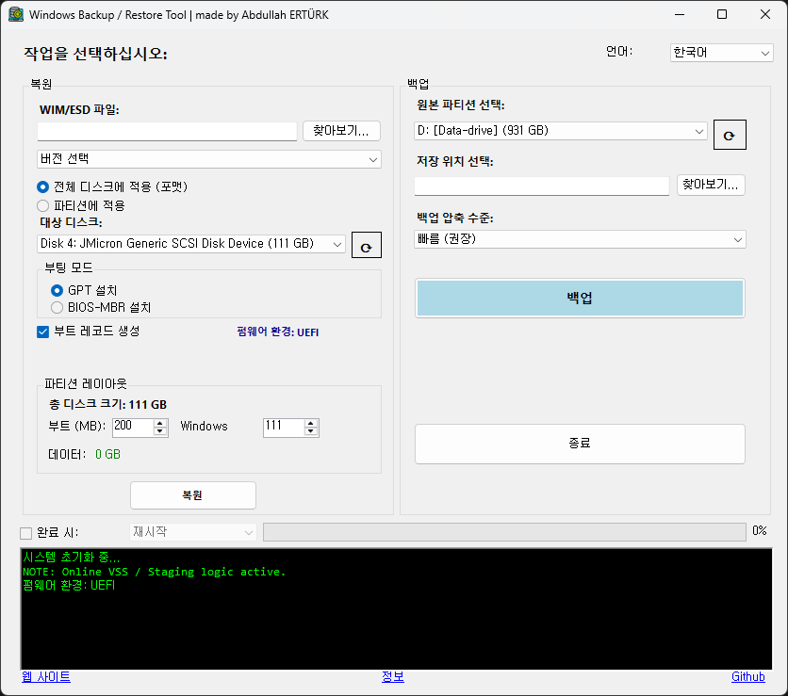788x696 pixels.
Task: Click the progress bar showing 0%
Action: [x=504, y=532]
